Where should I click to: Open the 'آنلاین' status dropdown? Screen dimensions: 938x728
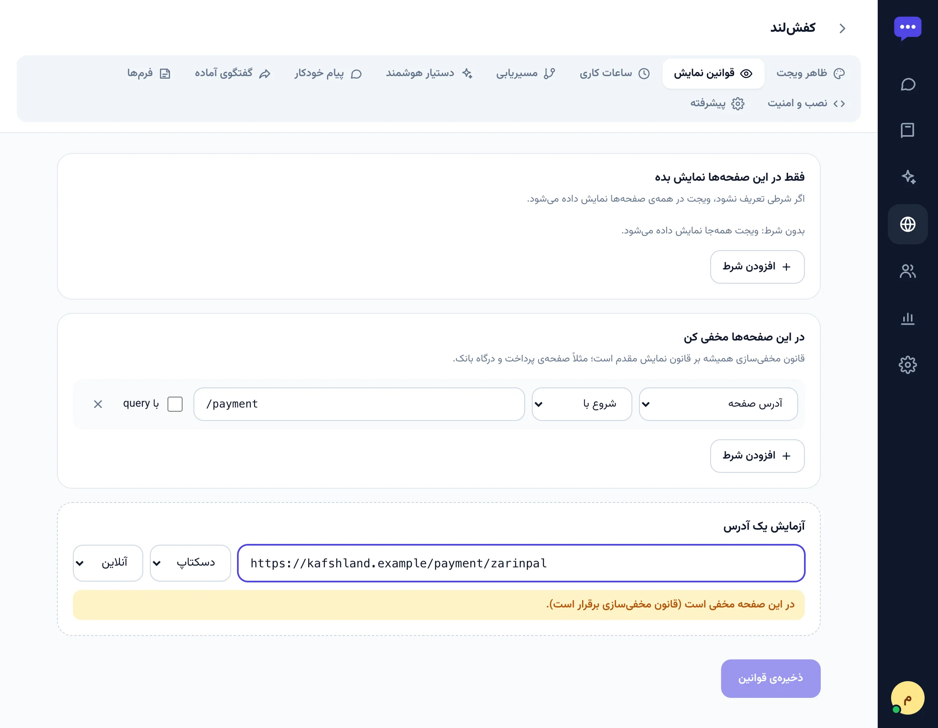click(x=108, y=563)
